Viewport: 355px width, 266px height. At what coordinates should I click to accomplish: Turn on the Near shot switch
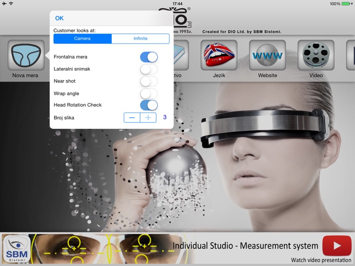(x=149, y=81)
